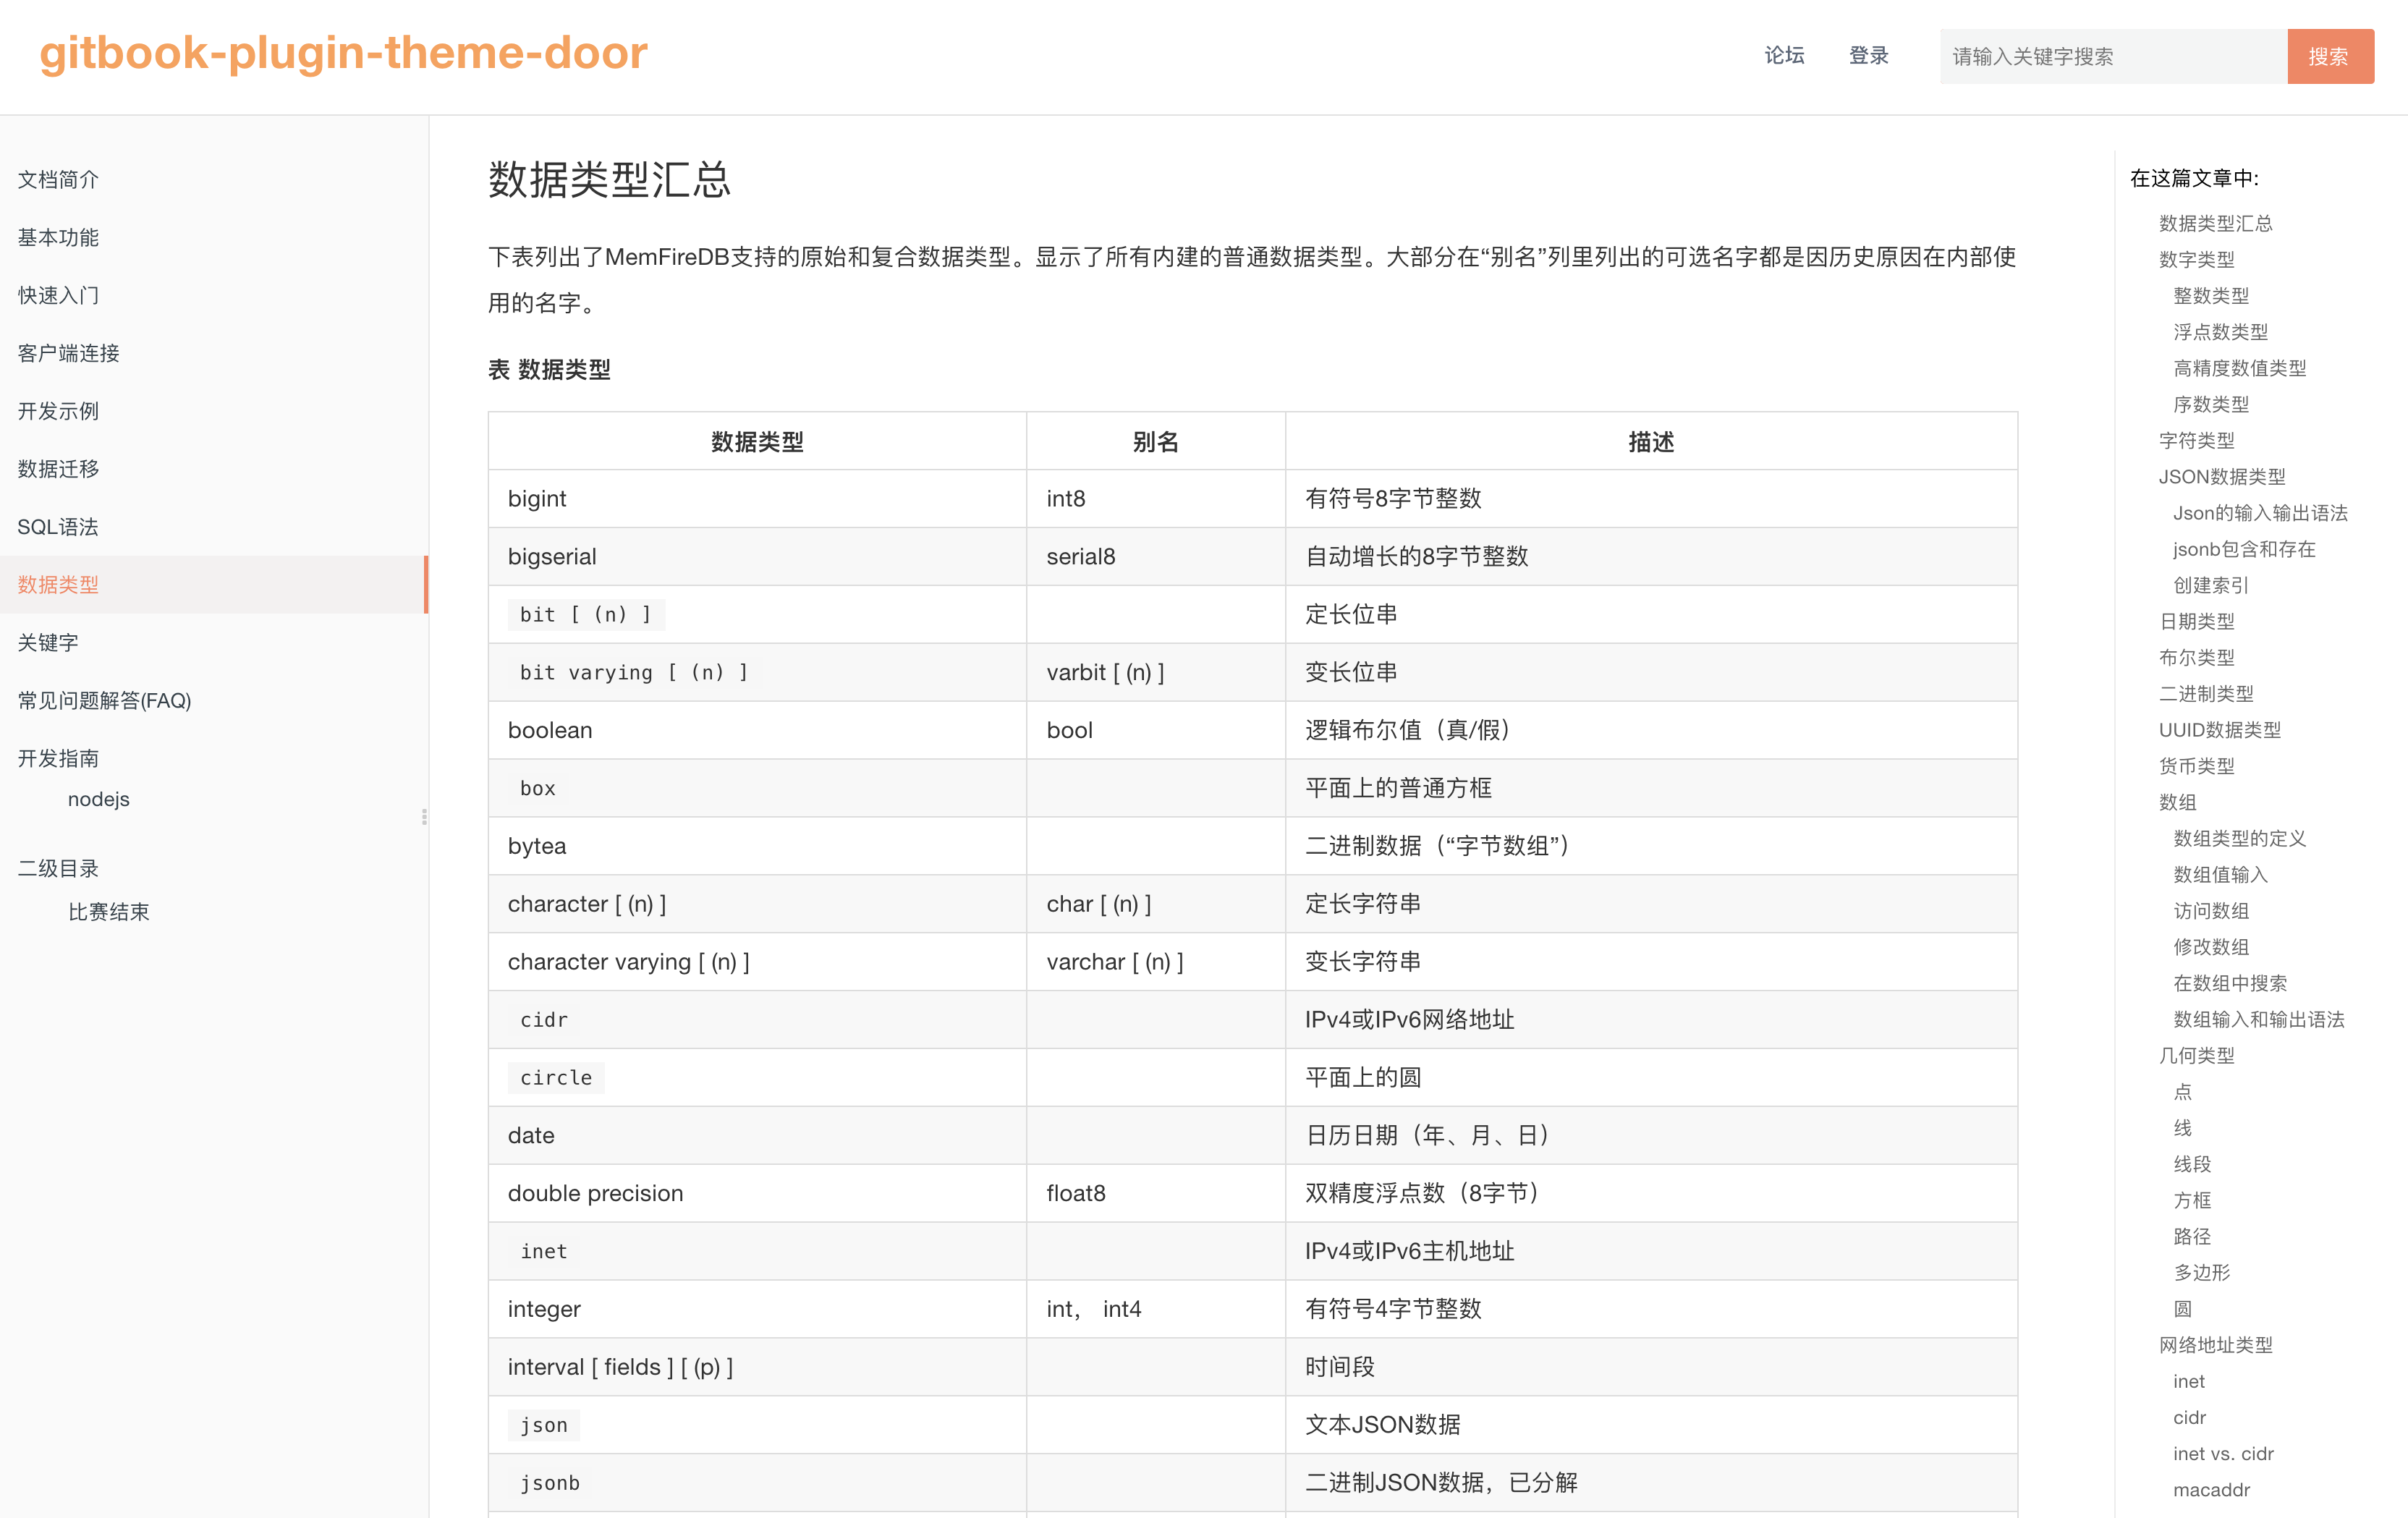Screen dimensions: 2408x1518
Task: Select 数据类型 active sidebar item
Action: [58, 584]
